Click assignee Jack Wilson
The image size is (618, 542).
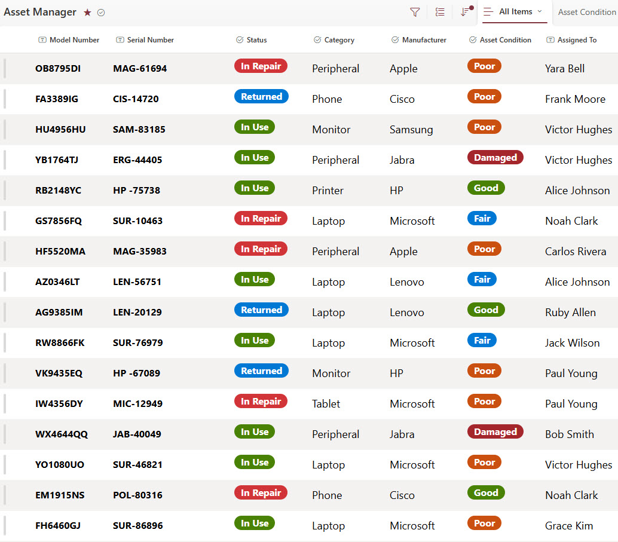tap(573, 343)
